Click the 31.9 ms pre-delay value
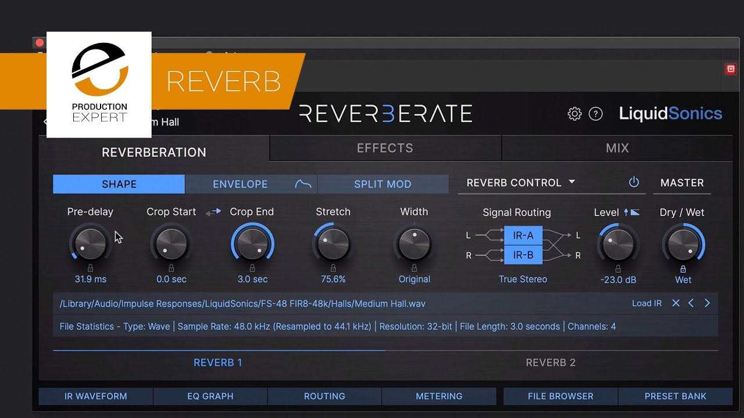 (91, 279)
